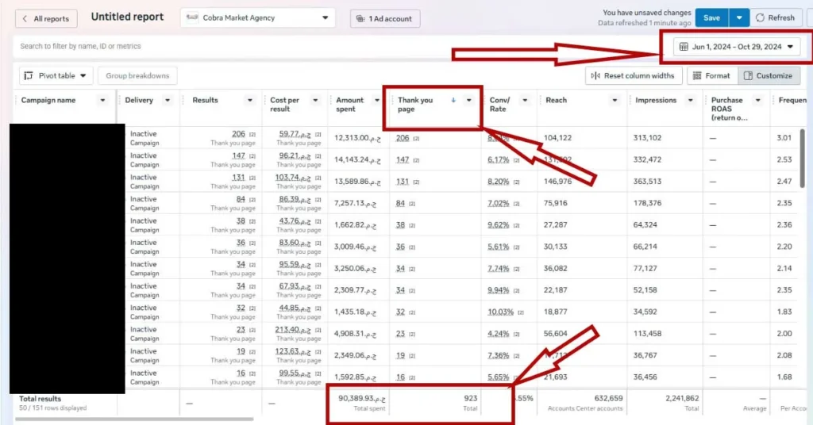This screenshot has width=813, height=425.
Task: Switch to the Customize tab
Action: 768,75
